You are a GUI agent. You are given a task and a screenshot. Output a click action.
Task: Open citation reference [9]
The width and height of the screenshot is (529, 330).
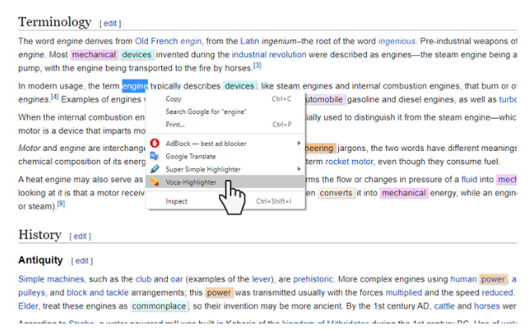point(60,204)
